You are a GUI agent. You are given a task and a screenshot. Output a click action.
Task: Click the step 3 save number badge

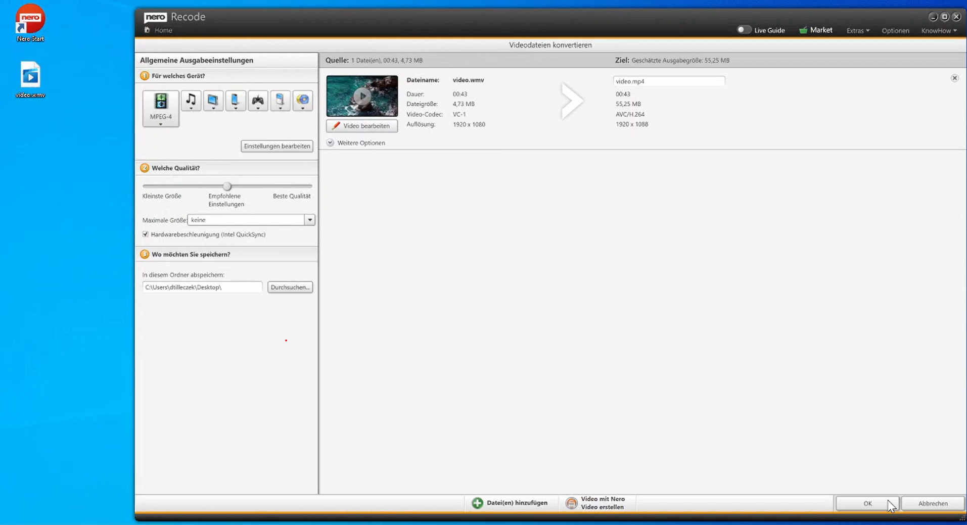[145, 254]
